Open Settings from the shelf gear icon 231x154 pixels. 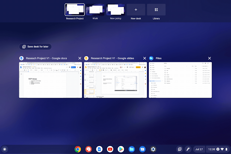click(x=153, y=149)
